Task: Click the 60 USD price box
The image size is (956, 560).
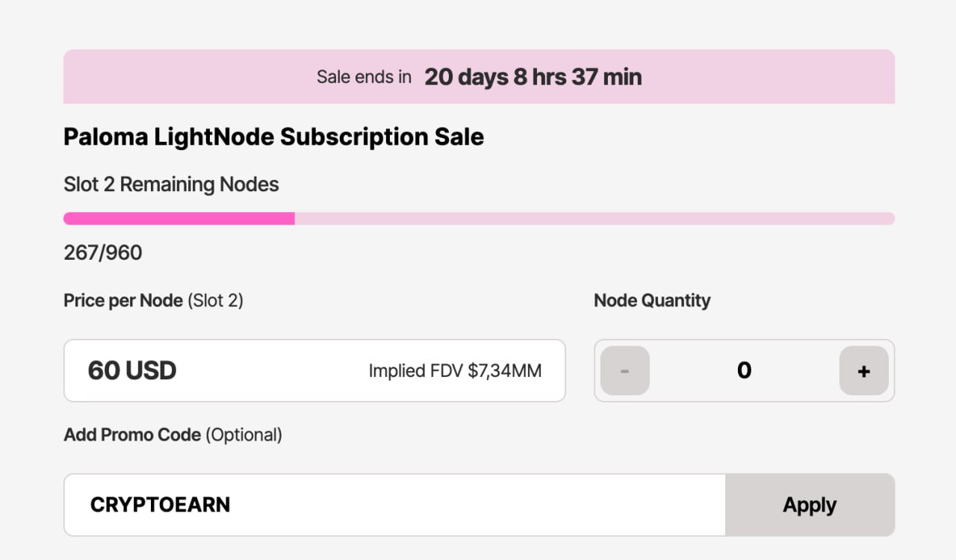Action: pyautogui.click(x=314, y=370)
